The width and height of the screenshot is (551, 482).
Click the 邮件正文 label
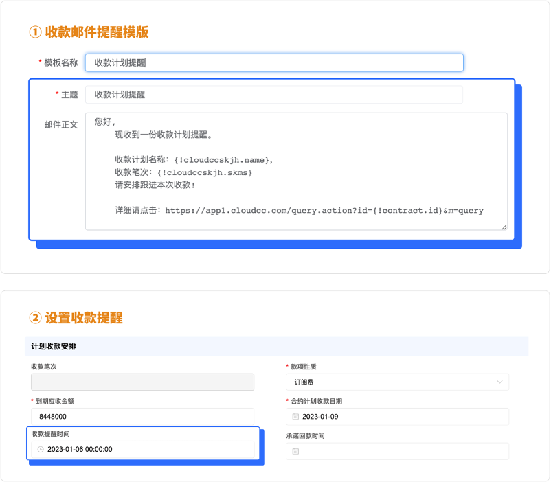61,125
